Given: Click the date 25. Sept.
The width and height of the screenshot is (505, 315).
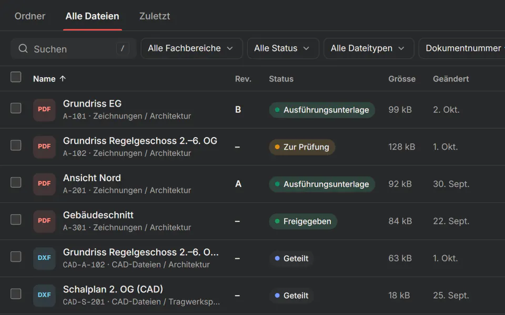Looking at the screenshot, I should [451, 296].
